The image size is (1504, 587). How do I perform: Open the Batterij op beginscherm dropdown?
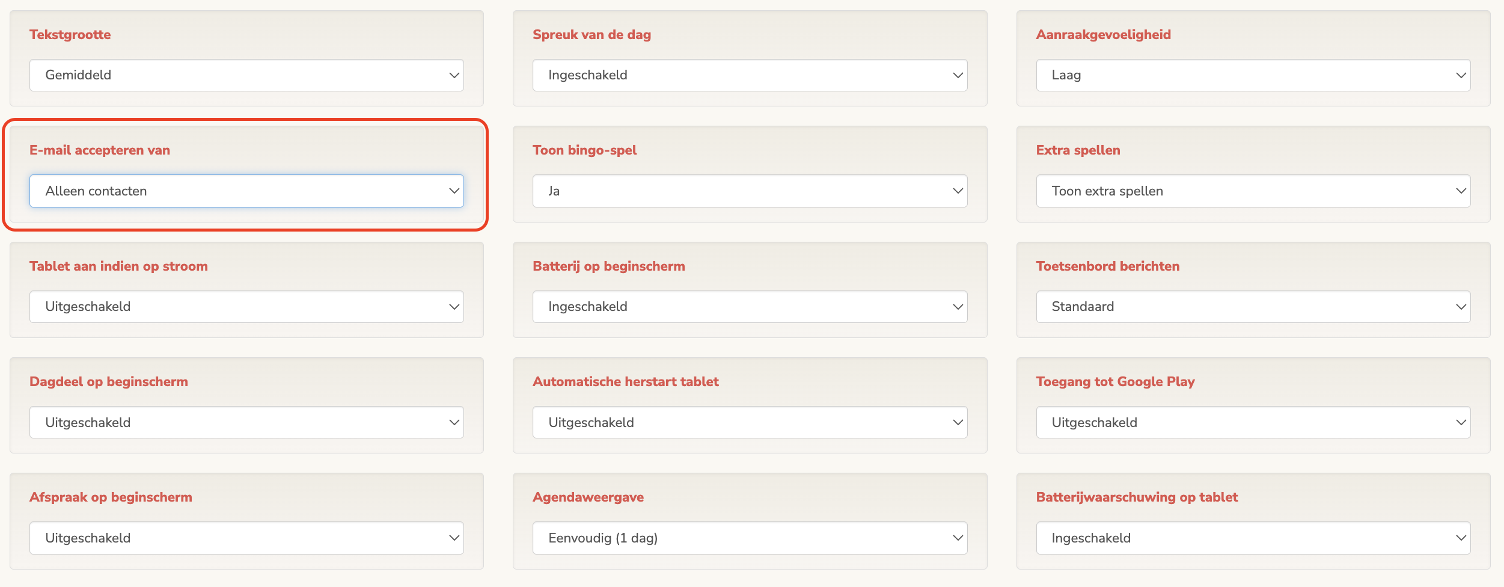(750, 306)
